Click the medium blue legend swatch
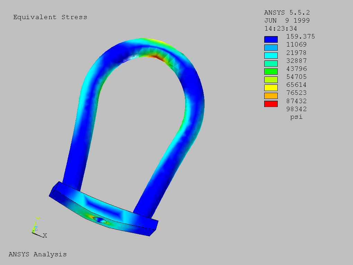Screen dimensions: 353x265 coord(271,48)
